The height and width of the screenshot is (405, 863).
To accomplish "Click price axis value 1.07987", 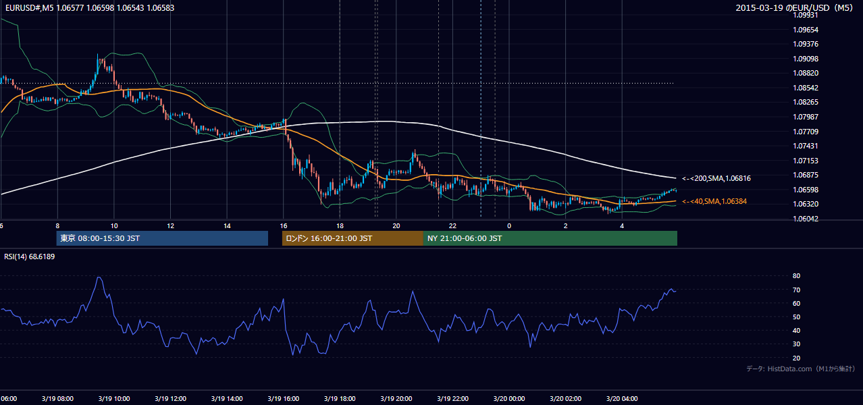I will tap(806, 117).
